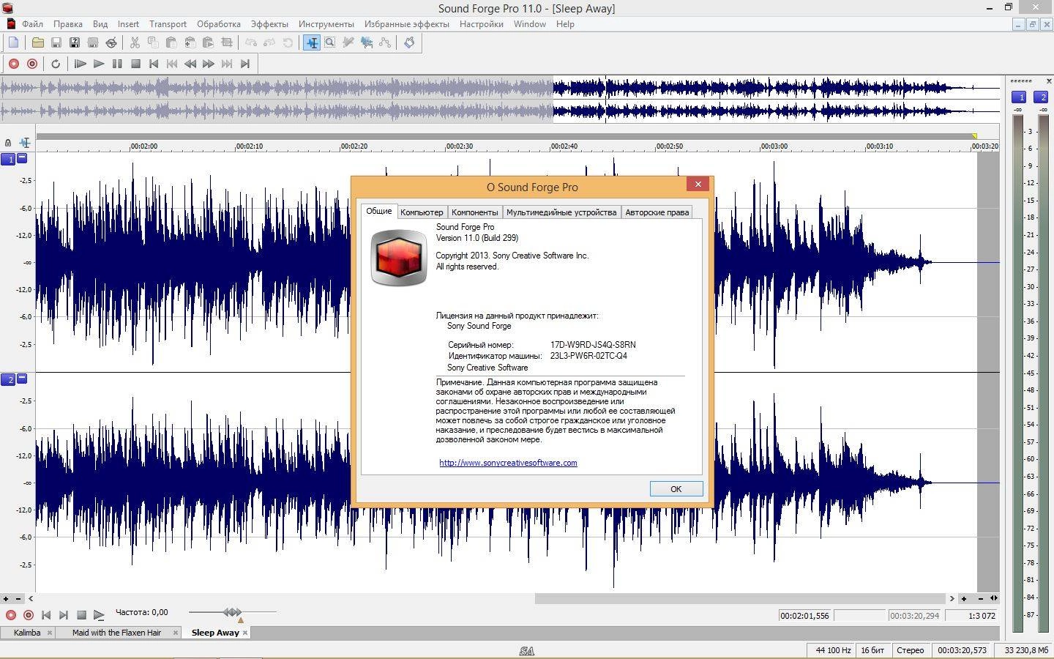Open the Файл menu
Screen dimensions: 1054x659
32,24
